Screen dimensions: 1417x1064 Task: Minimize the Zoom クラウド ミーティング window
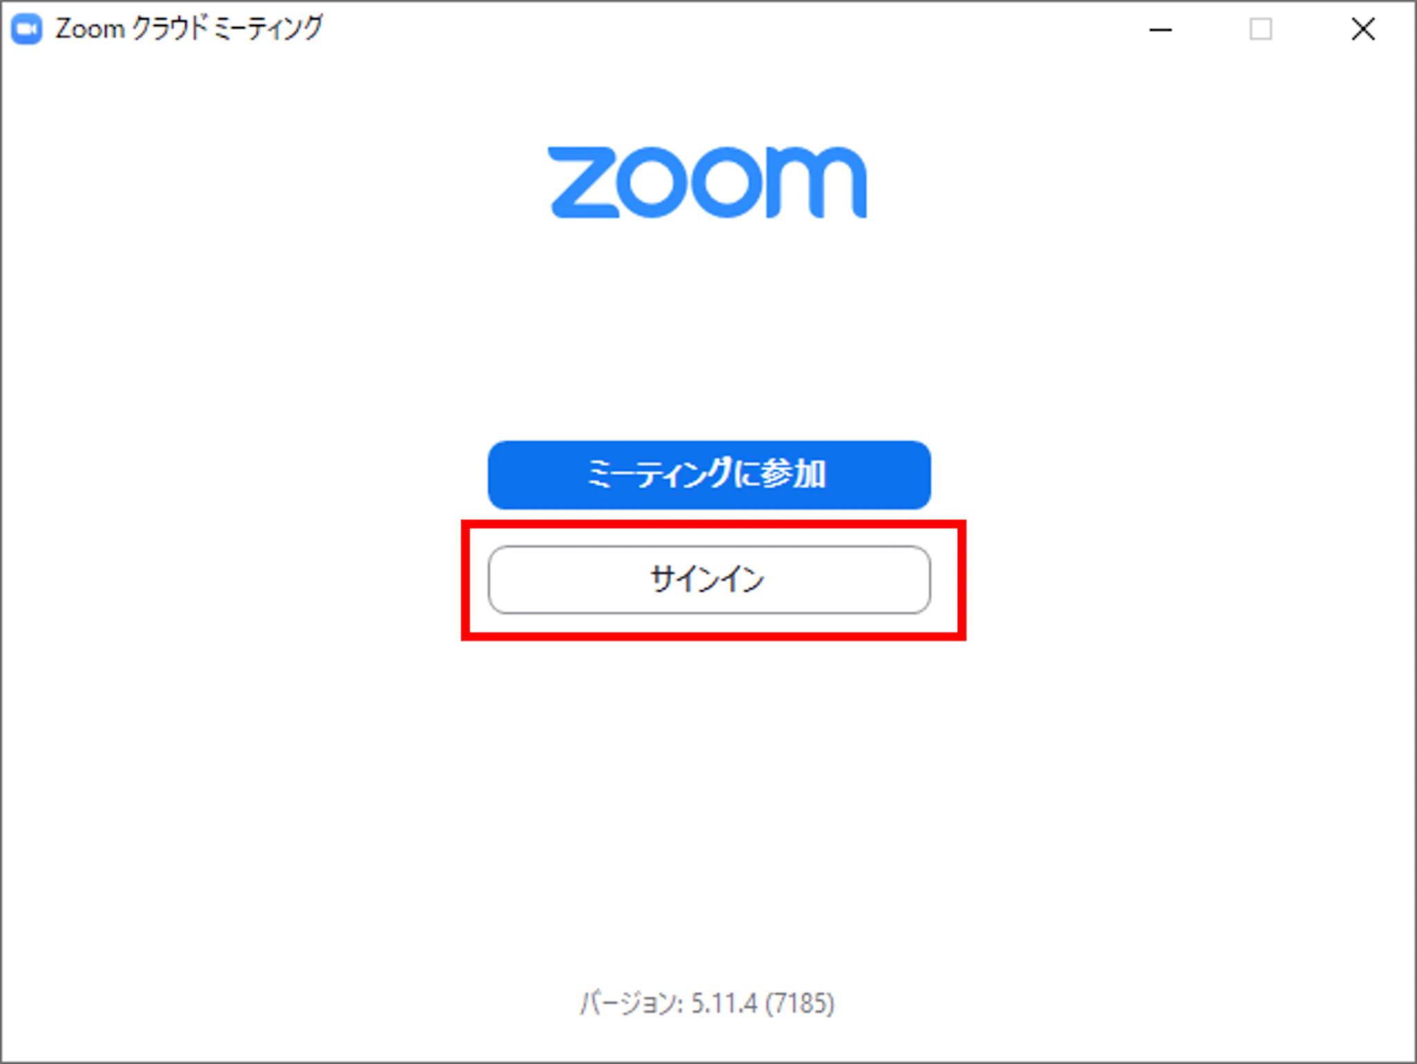pos(1160,30)
